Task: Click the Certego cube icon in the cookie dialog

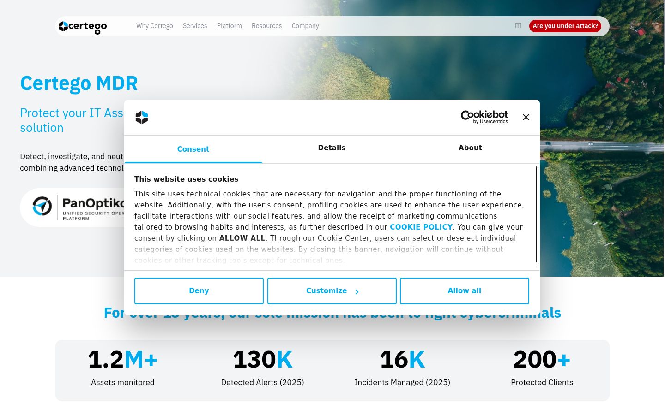Action: (x=142, y=117)
